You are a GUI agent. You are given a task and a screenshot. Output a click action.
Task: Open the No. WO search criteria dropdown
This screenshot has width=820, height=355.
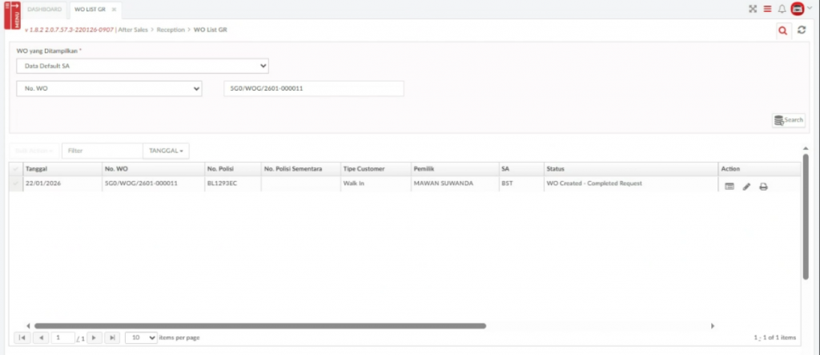pyautogui.click(x=109, y=89)
